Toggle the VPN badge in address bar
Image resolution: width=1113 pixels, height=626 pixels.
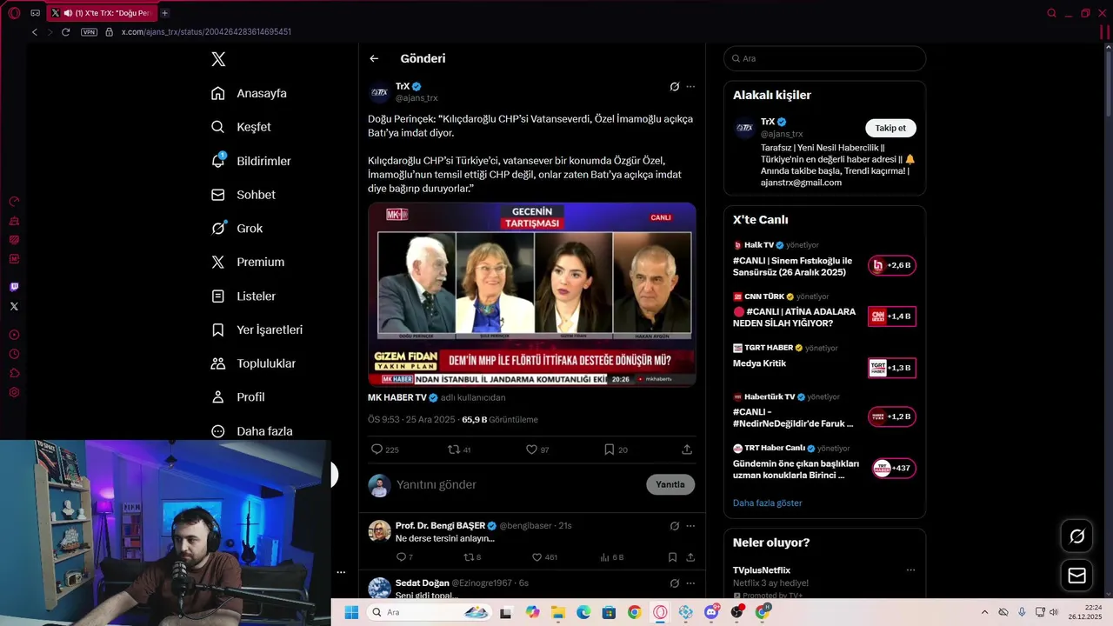[89, 32]
